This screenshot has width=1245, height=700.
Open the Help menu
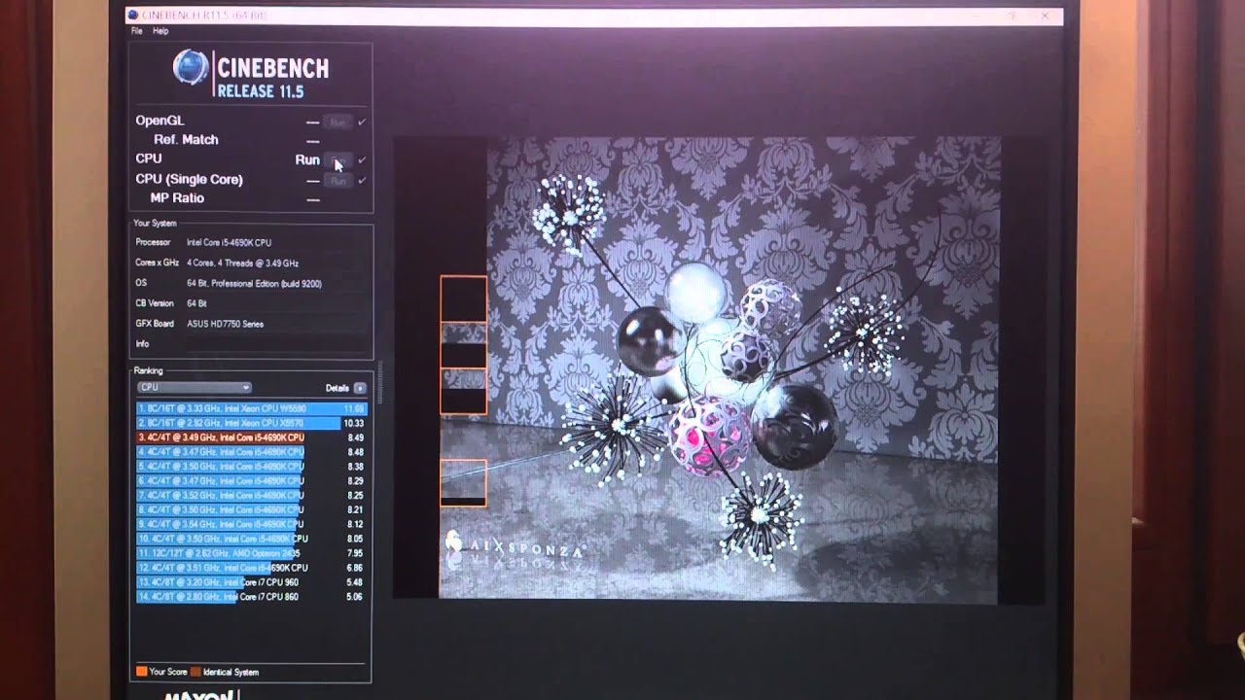(160, 31)
